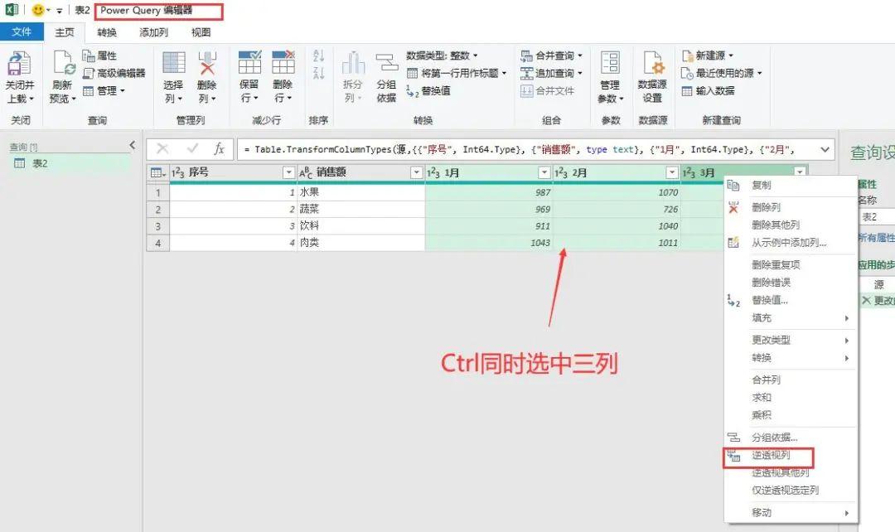Open the 高级编辑器 advanced editor

(x=114, y=73)
